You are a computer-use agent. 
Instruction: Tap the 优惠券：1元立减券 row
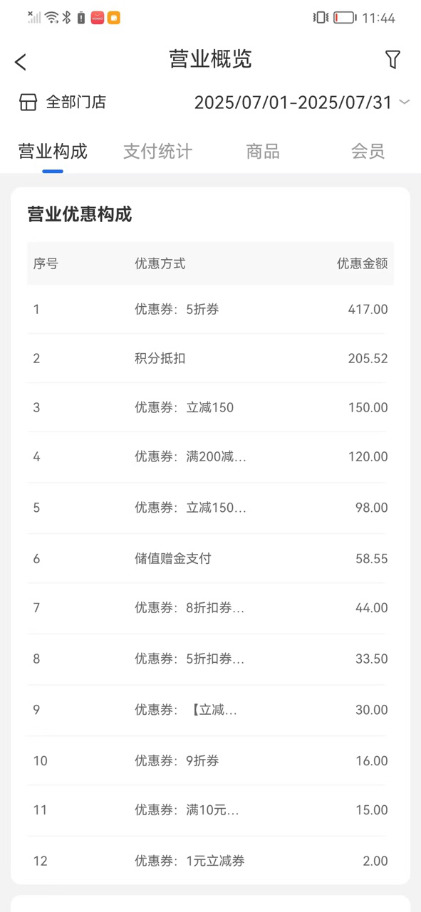tap(210, 861)
